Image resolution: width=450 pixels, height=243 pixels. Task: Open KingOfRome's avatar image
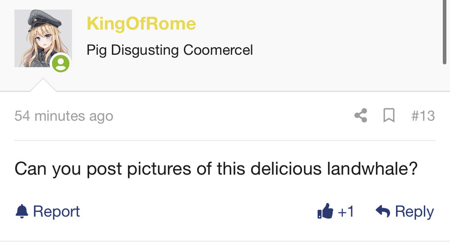pyautogui.click(x=43, y=38)
